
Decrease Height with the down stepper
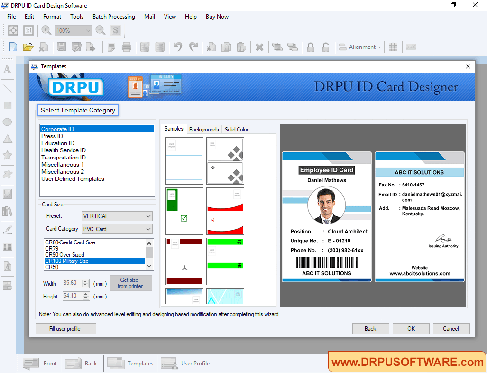pyautogui.click(x=86, y=298)
